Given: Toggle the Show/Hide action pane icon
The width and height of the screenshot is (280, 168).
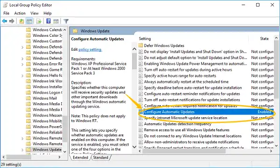Looking at the screenshot, I should 56,21.
